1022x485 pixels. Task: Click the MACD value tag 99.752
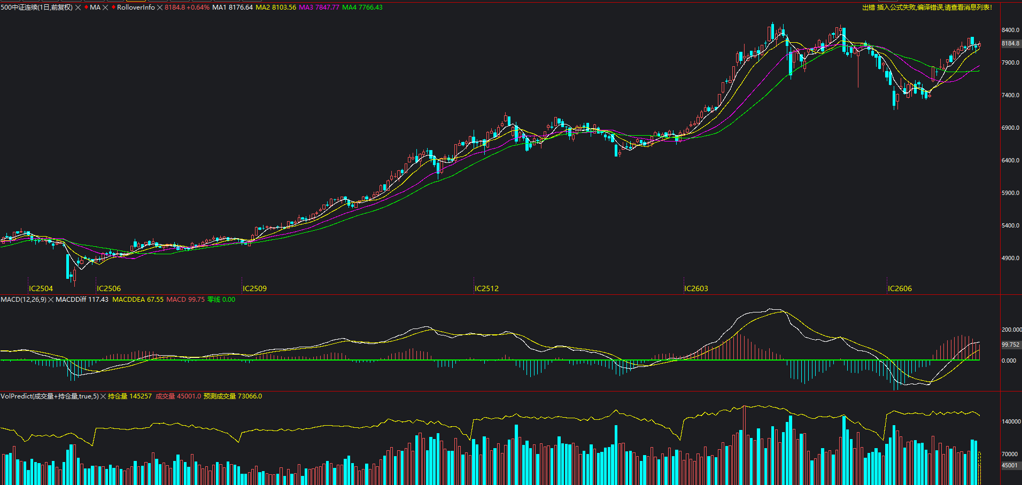(1010, 345)
